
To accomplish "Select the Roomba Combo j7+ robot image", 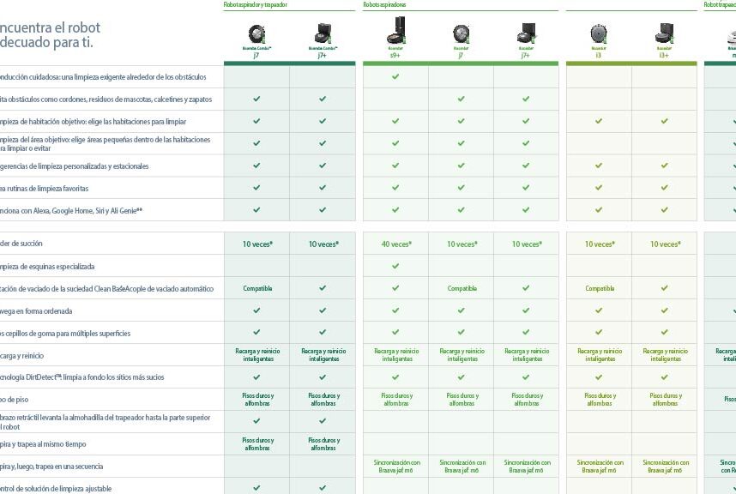I will coord(323,33).
